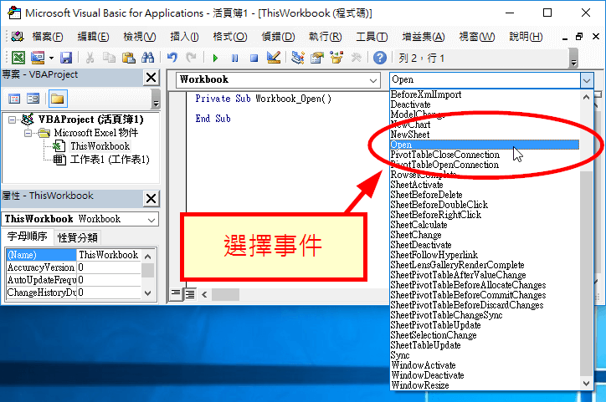
Task: Run the macro with the green play icon
Action: pos(215,58)
